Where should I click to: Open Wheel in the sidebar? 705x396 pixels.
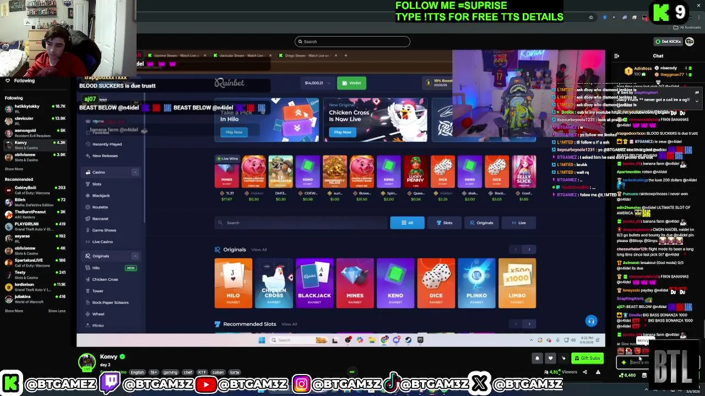pos(98,314)
